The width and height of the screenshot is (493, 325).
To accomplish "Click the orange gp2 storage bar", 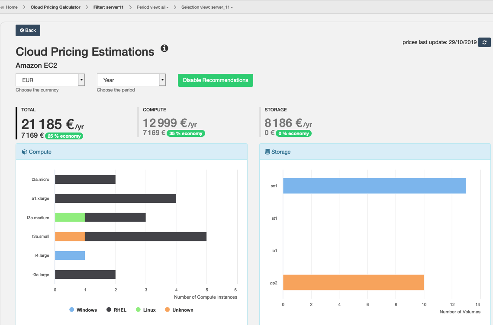I will (x=353, y=282).
